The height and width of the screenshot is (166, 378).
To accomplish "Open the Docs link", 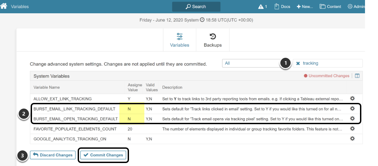I will pyautogui.click(x=282, y=6).
